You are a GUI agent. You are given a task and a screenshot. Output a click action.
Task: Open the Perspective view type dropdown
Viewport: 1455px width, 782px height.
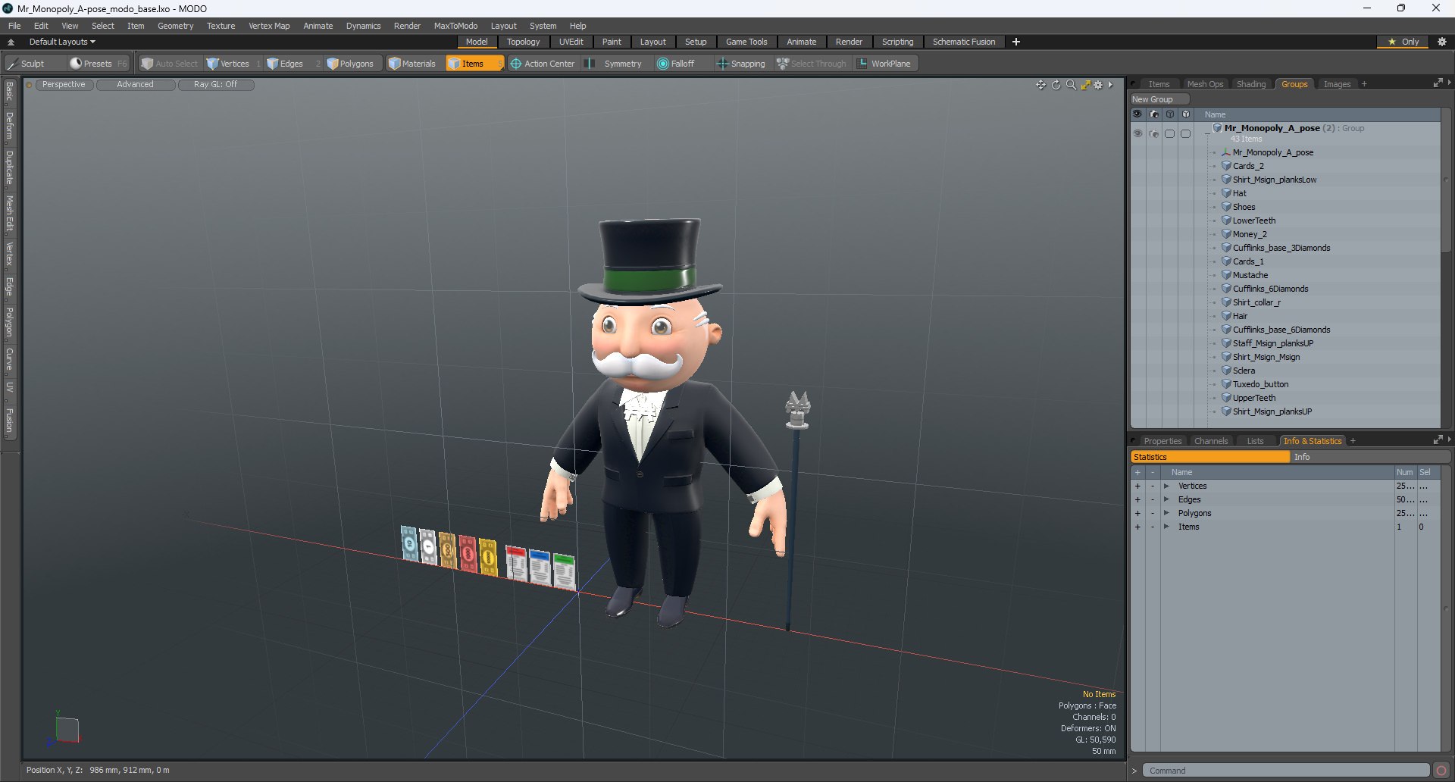(x=64, y=85)
